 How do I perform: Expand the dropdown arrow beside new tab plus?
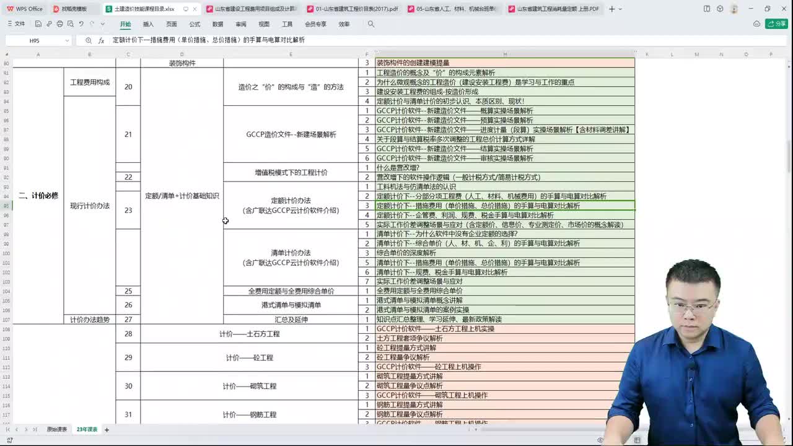coord(621,9)
